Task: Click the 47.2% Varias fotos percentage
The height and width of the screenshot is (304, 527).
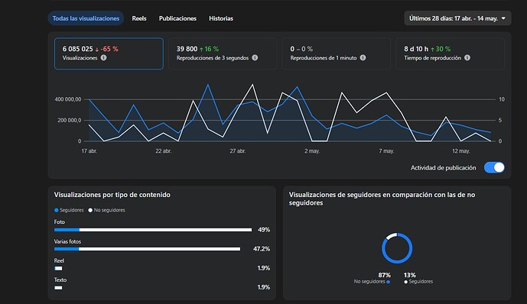Action: tap(262, 249)
